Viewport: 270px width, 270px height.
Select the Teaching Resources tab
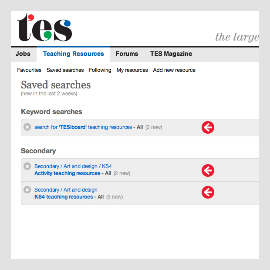(73, 54)
